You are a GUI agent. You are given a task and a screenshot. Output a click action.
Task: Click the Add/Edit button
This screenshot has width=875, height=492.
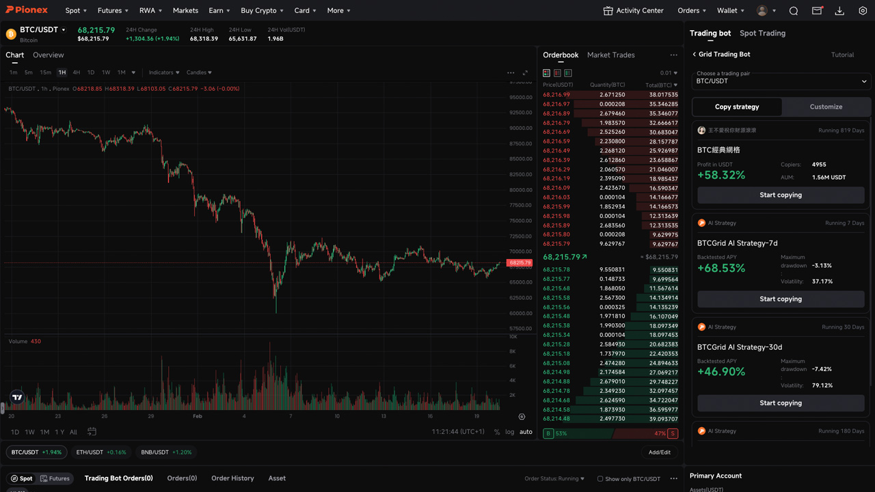(659, 452)
